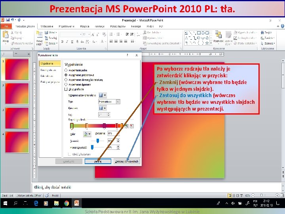Select Wypełnienie obrazem lub teksturą radio button
This screenshot has height=214, width=285.
coord(66,80)
